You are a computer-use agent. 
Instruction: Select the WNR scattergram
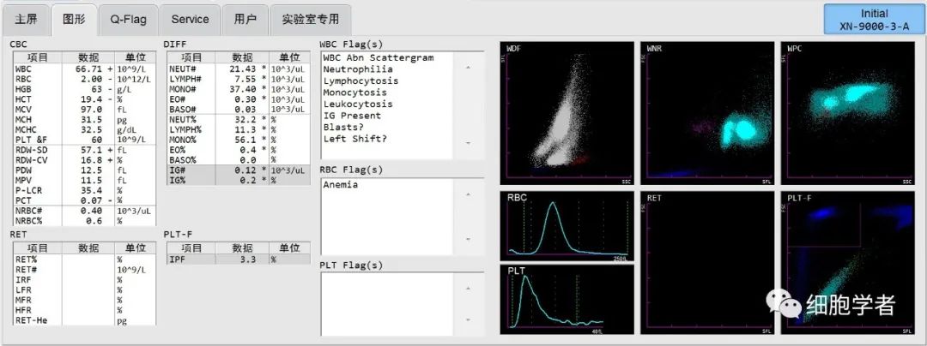(x=707, y=112)
